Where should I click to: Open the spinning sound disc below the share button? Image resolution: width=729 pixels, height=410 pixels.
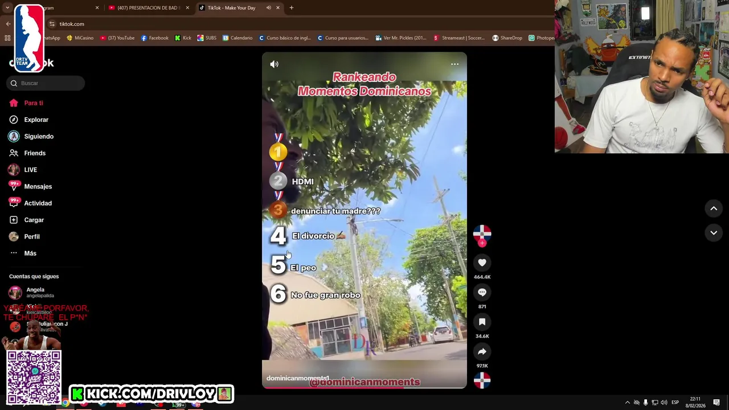tap(482, 380)
